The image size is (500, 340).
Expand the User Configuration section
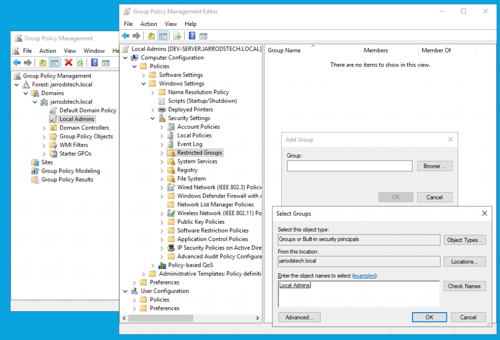point(125,291)
